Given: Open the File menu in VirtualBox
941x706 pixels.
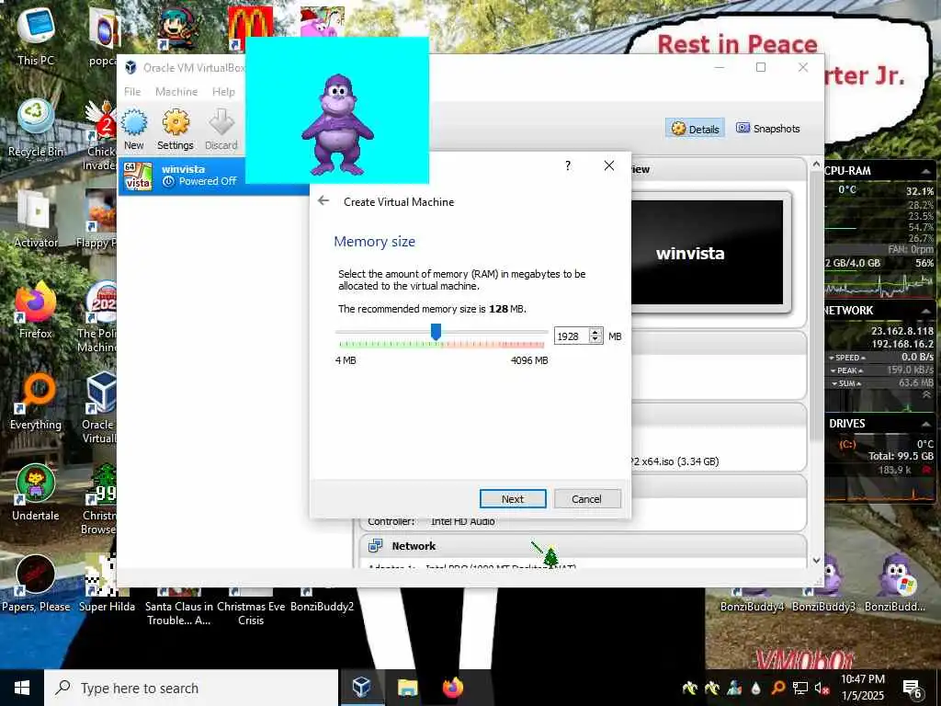Looking at the screenshot, I should pyautogui.click(x=132, y=92).
